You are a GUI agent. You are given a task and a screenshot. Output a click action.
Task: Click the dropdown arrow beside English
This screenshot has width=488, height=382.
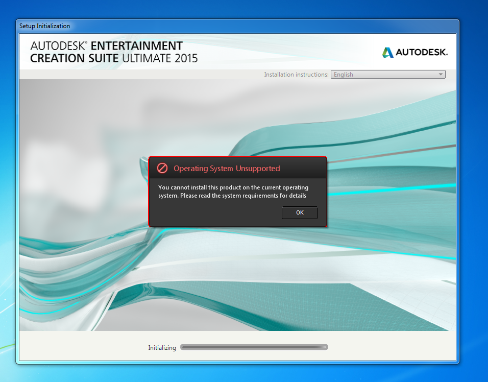click(441, 75)
